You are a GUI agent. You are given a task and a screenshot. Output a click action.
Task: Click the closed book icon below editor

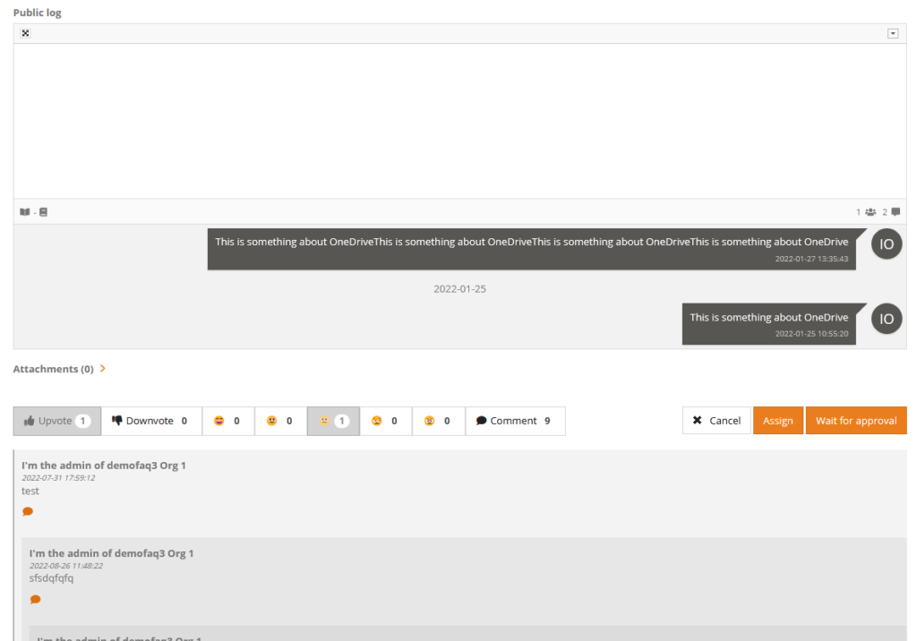[43, 212]
